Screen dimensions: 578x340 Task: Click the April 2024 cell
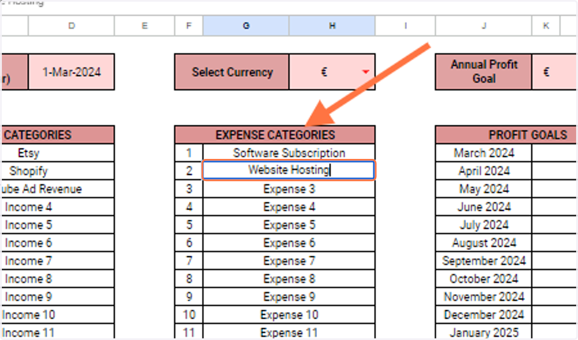[x=484, y=170]
